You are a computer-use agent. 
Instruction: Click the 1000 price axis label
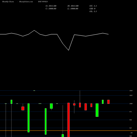[131, 104]
